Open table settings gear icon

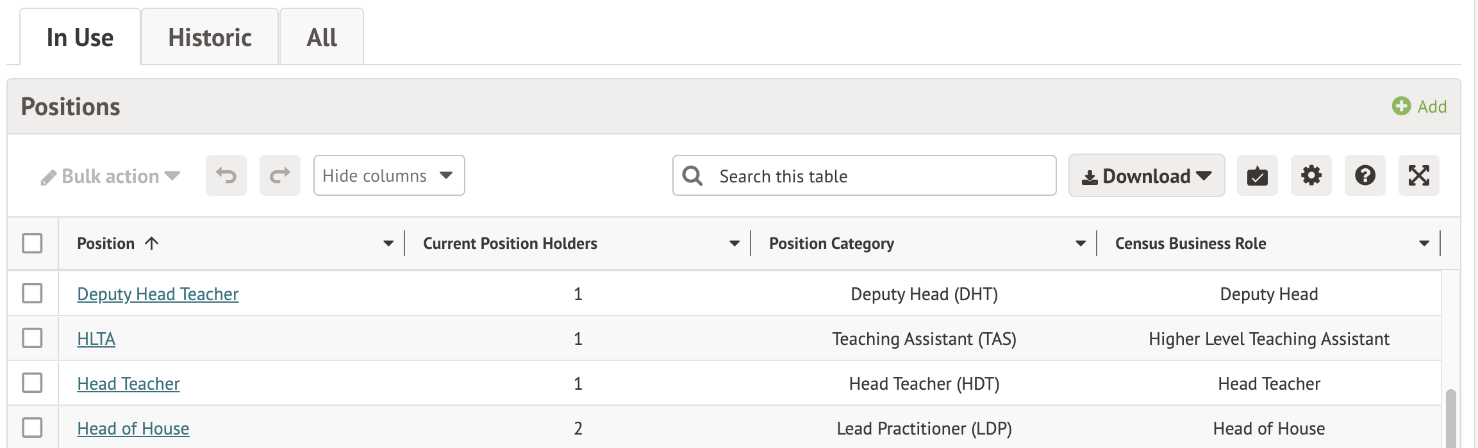[1311, 175]
